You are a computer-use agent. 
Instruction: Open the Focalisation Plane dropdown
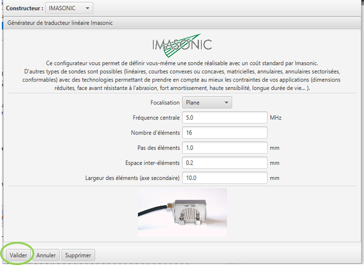[207, 102]
